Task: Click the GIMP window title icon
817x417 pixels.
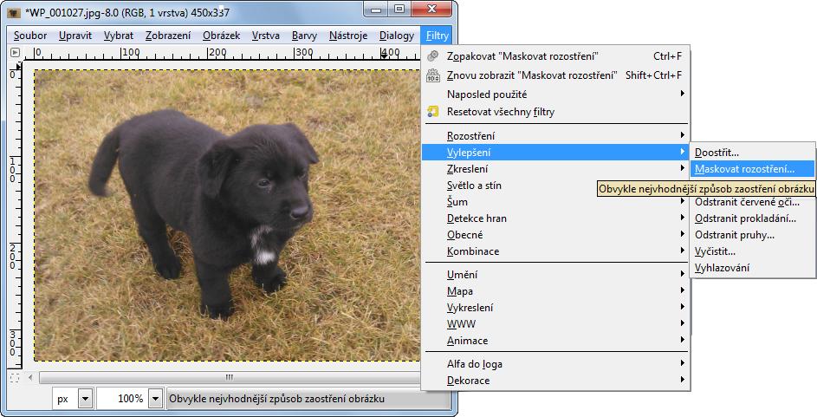Action: tap(15, 12)
